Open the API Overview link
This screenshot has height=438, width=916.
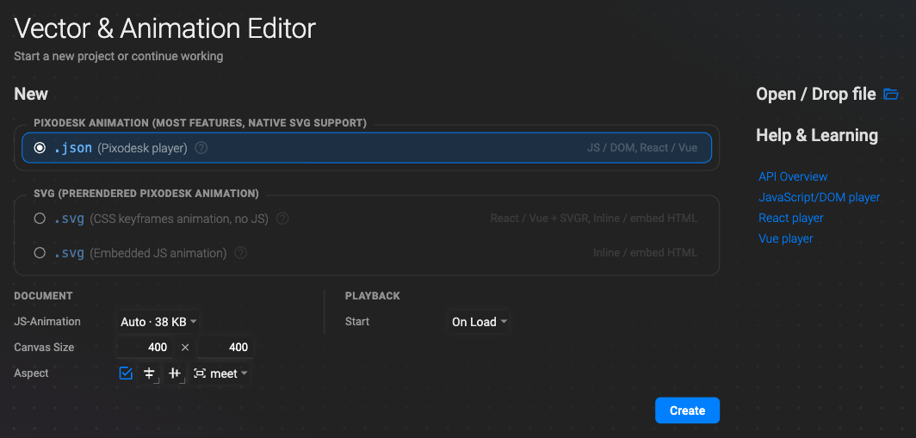click(x=793, y=176)
